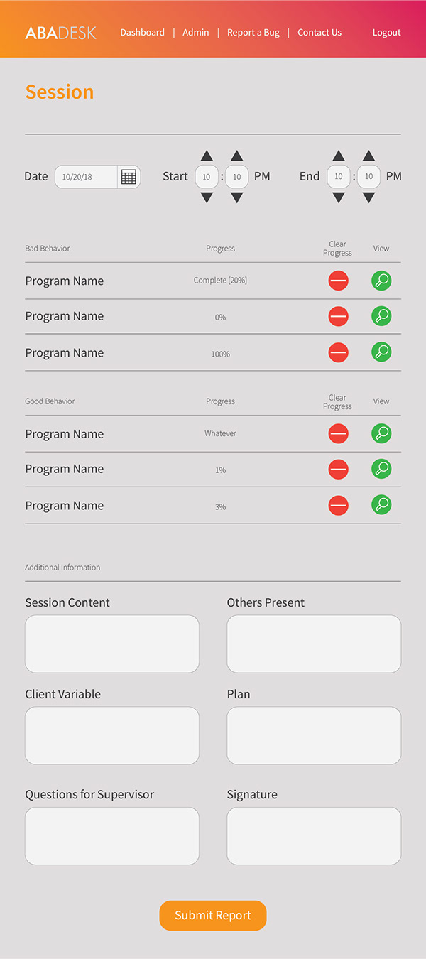Decrease the End hour with down arrow
The height and width of the screenshot is (959, 426).
click(339, 197)
